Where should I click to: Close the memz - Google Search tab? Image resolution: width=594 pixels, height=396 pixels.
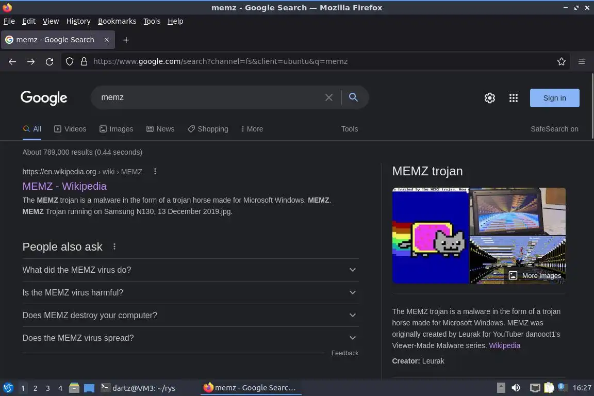pos(107,40)
